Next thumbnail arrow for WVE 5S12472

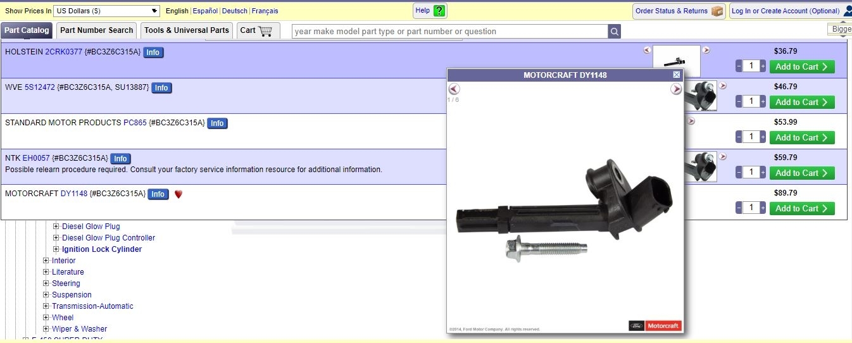point(723,85)
